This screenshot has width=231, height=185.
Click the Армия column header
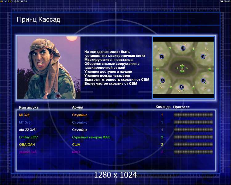[78, 107]
